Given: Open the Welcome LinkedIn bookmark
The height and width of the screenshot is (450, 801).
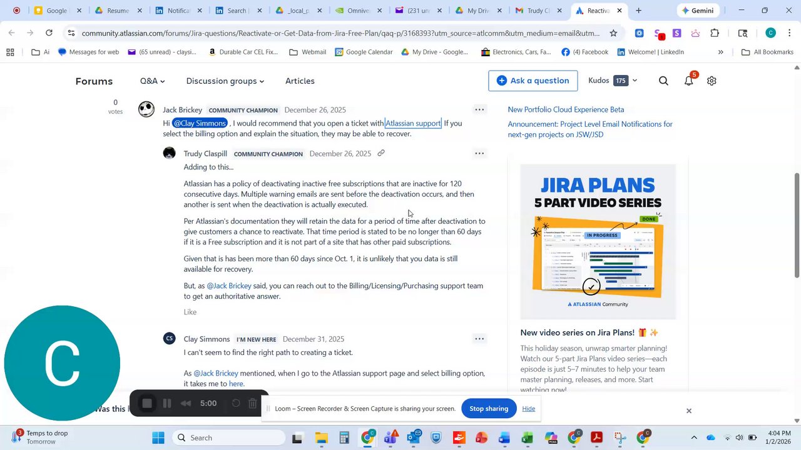Looking at the screenshot, I should pyautogui.click(x=651, y=52).
